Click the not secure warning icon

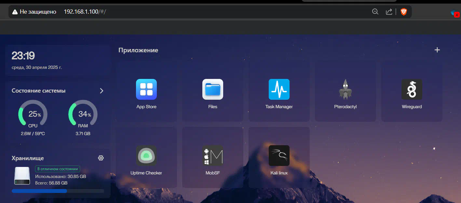(15, 12)
